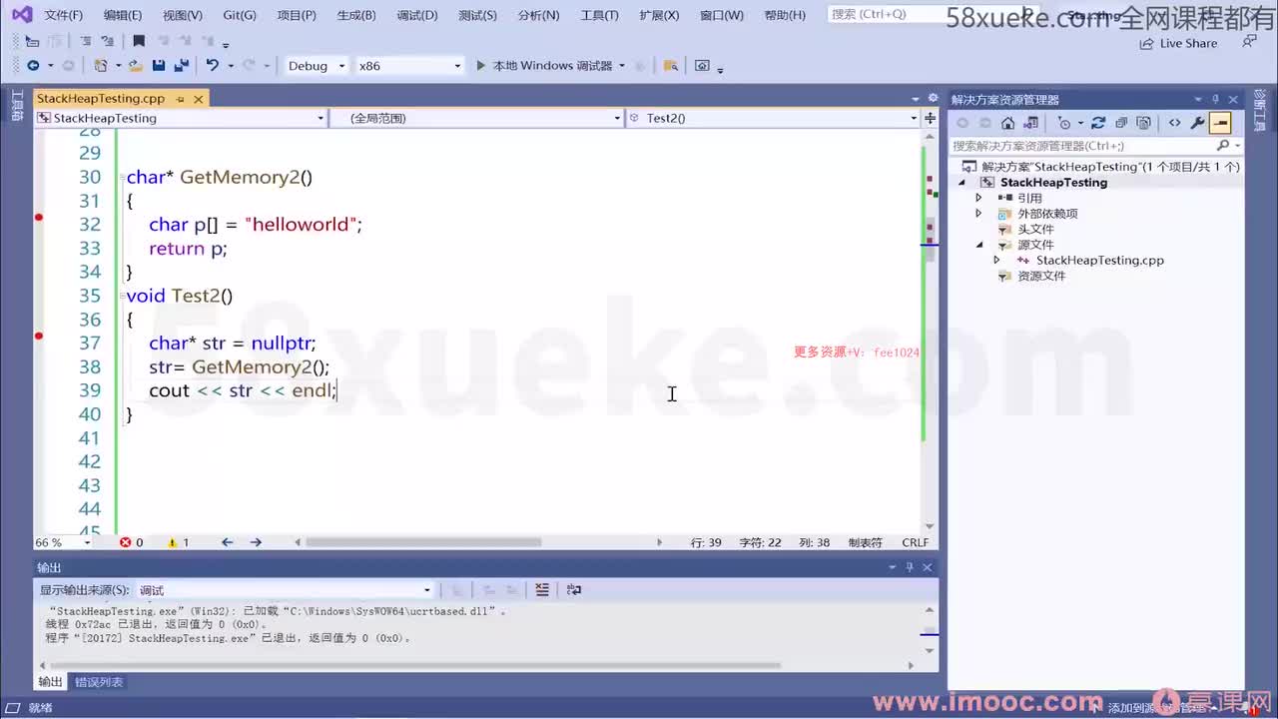This screenshot has height=719, width=1278.
Task: Open the StackHeapTesting project scope dropdown
Action: coord(181,118)
